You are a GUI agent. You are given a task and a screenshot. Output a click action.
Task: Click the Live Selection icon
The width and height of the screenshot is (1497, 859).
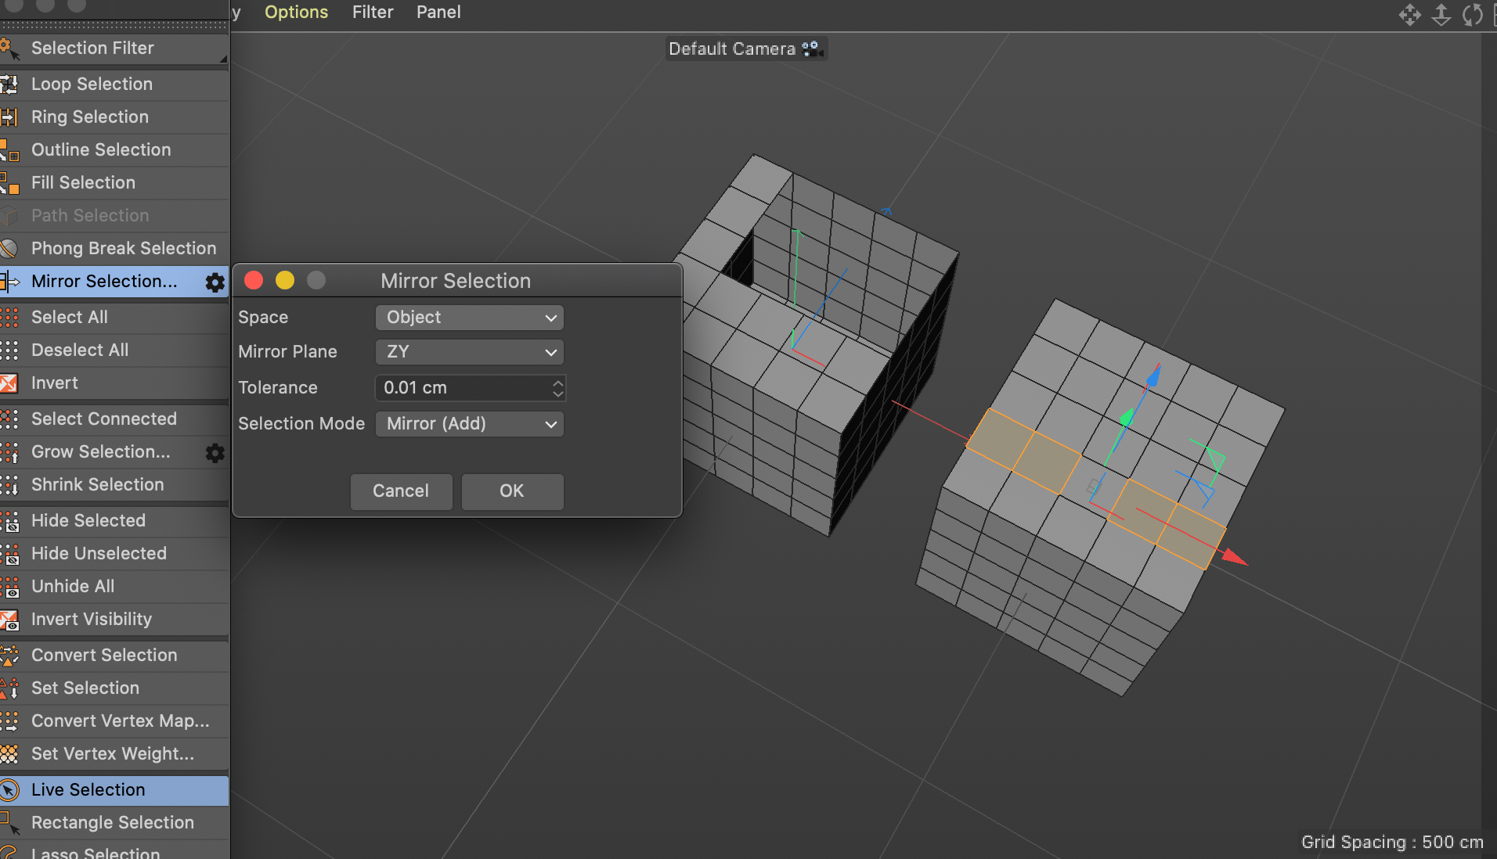[x=9, y=789]
